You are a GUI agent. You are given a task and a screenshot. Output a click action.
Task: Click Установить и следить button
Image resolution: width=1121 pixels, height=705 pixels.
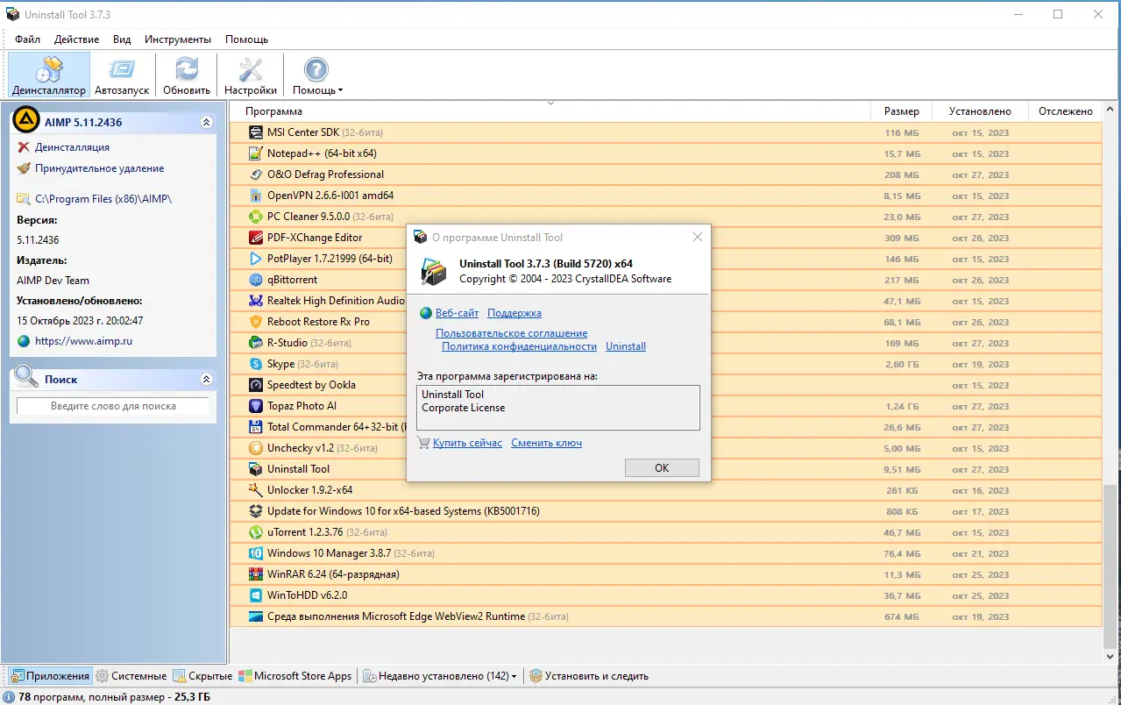589,676
